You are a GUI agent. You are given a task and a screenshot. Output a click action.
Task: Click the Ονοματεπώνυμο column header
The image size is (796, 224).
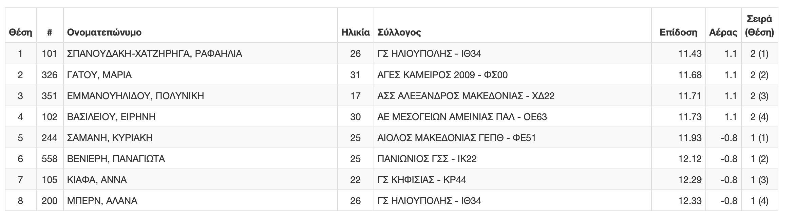[104, 32]
